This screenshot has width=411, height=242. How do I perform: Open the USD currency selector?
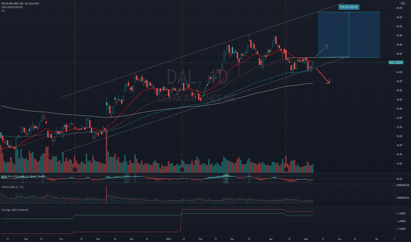click(403, 3)
